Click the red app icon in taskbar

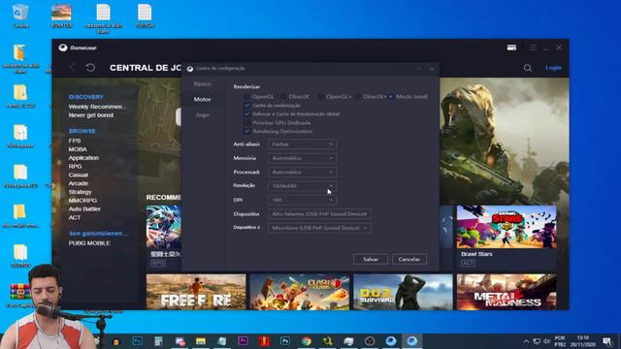(x=264, y=341)
